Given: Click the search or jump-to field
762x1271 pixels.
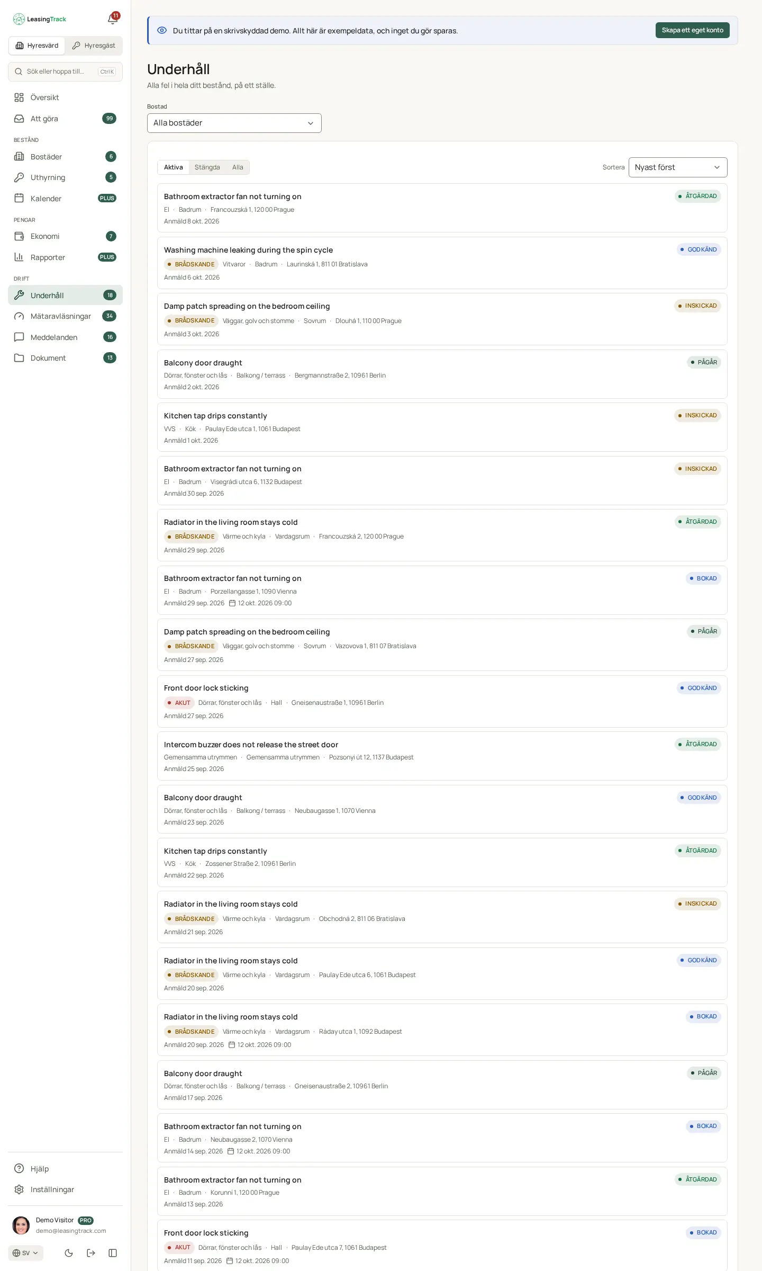Looking at the screenshot, I should click(x=65, y=71).
